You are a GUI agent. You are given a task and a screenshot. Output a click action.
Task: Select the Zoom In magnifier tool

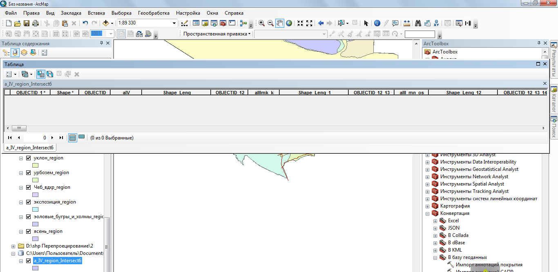261,23
